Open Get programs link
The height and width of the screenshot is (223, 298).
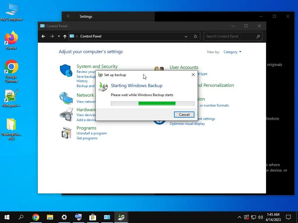point(87,138)
